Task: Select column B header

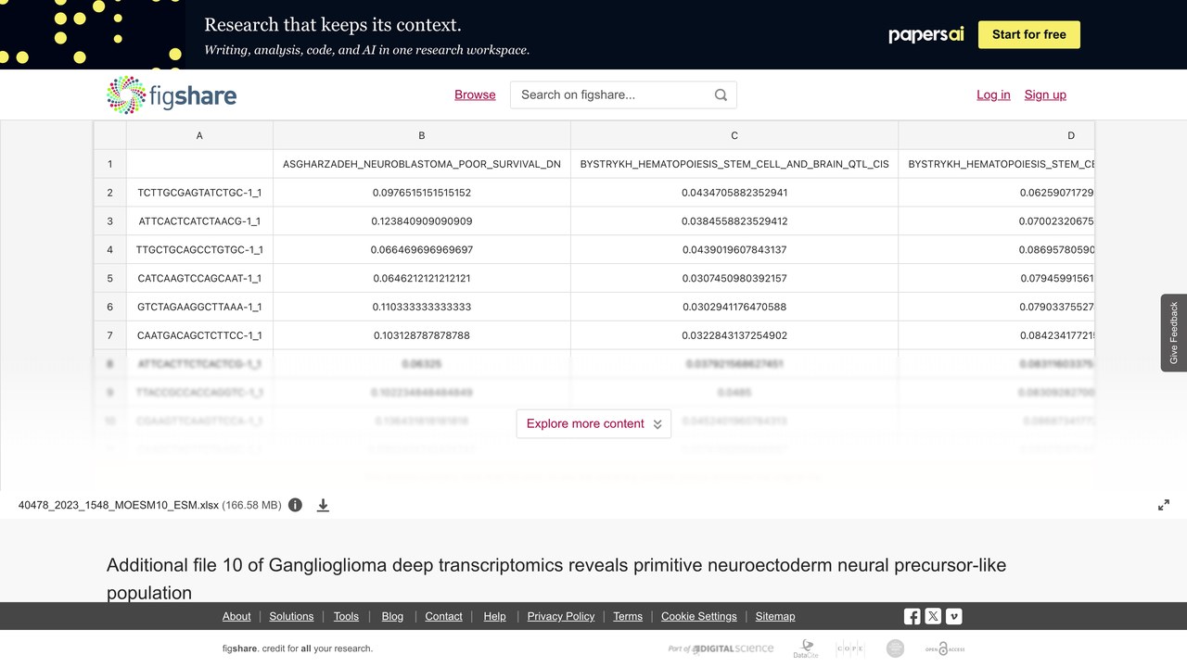Action: (422, 135)
